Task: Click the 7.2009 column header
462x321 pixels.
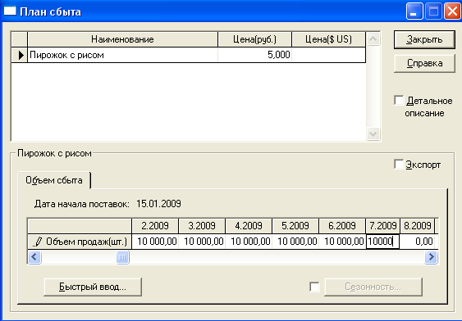Action: (382, 226)
